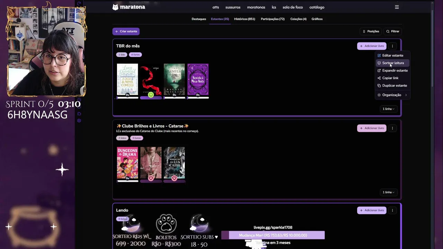Switch to Gráficos tab
Viewport: 443px width, 249px height.
317,19
